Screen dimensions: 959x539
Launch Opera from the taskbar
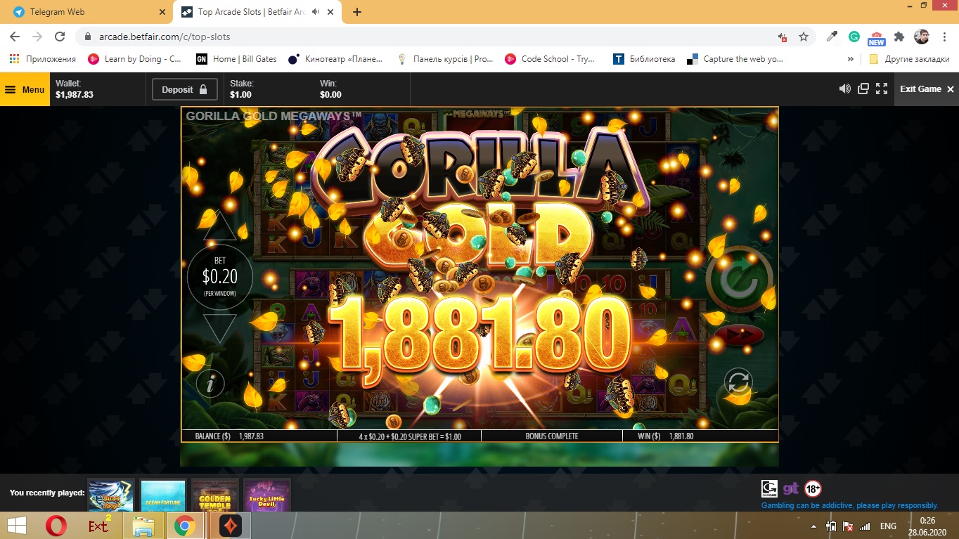[56, 526]
